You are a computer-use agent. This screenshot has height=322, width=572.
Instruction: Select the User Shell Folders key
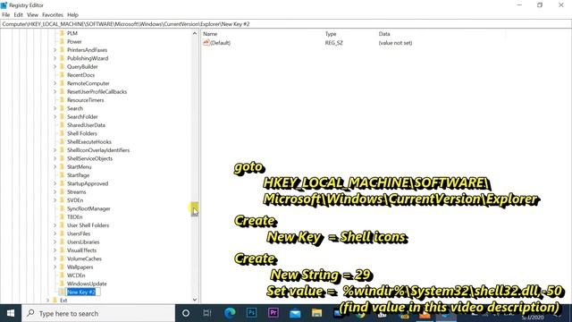pos(88,225)
